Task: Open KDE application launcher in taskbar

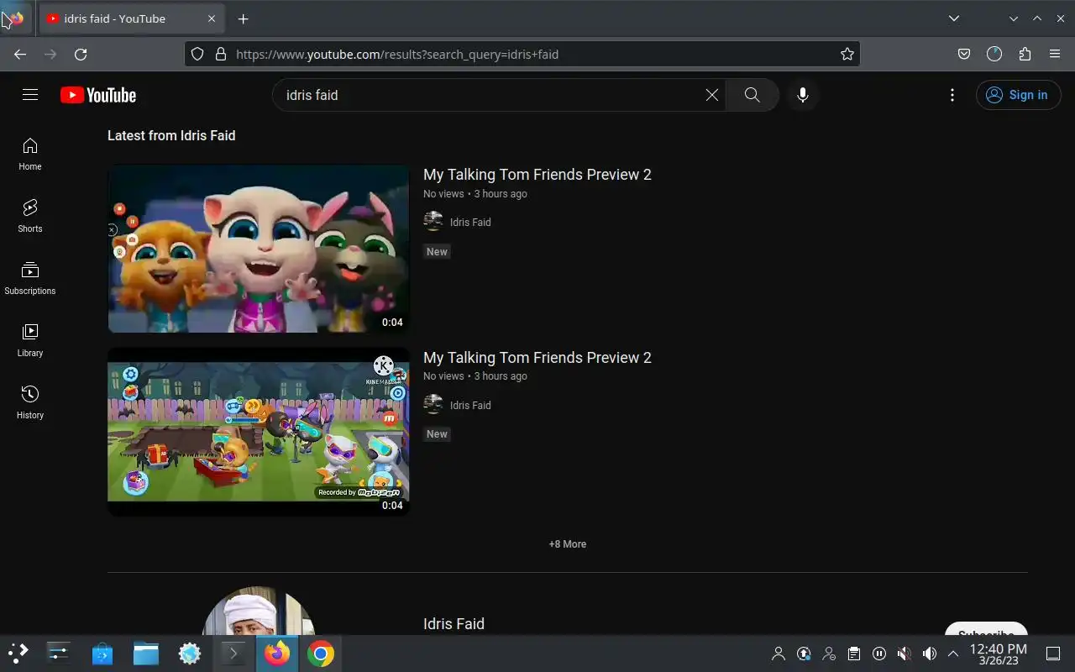Action: [18, 654]
